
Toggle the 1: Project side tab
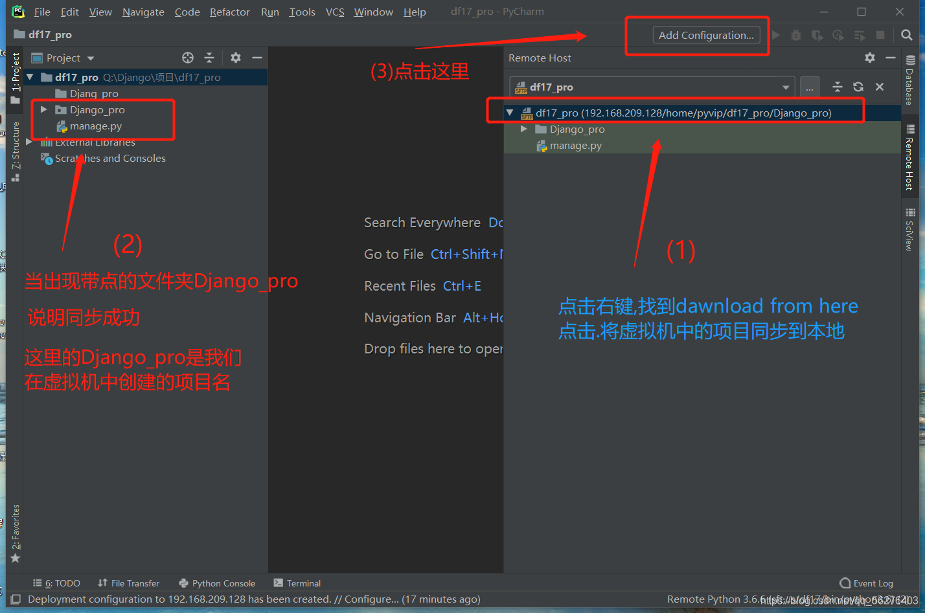coord(16,78)
